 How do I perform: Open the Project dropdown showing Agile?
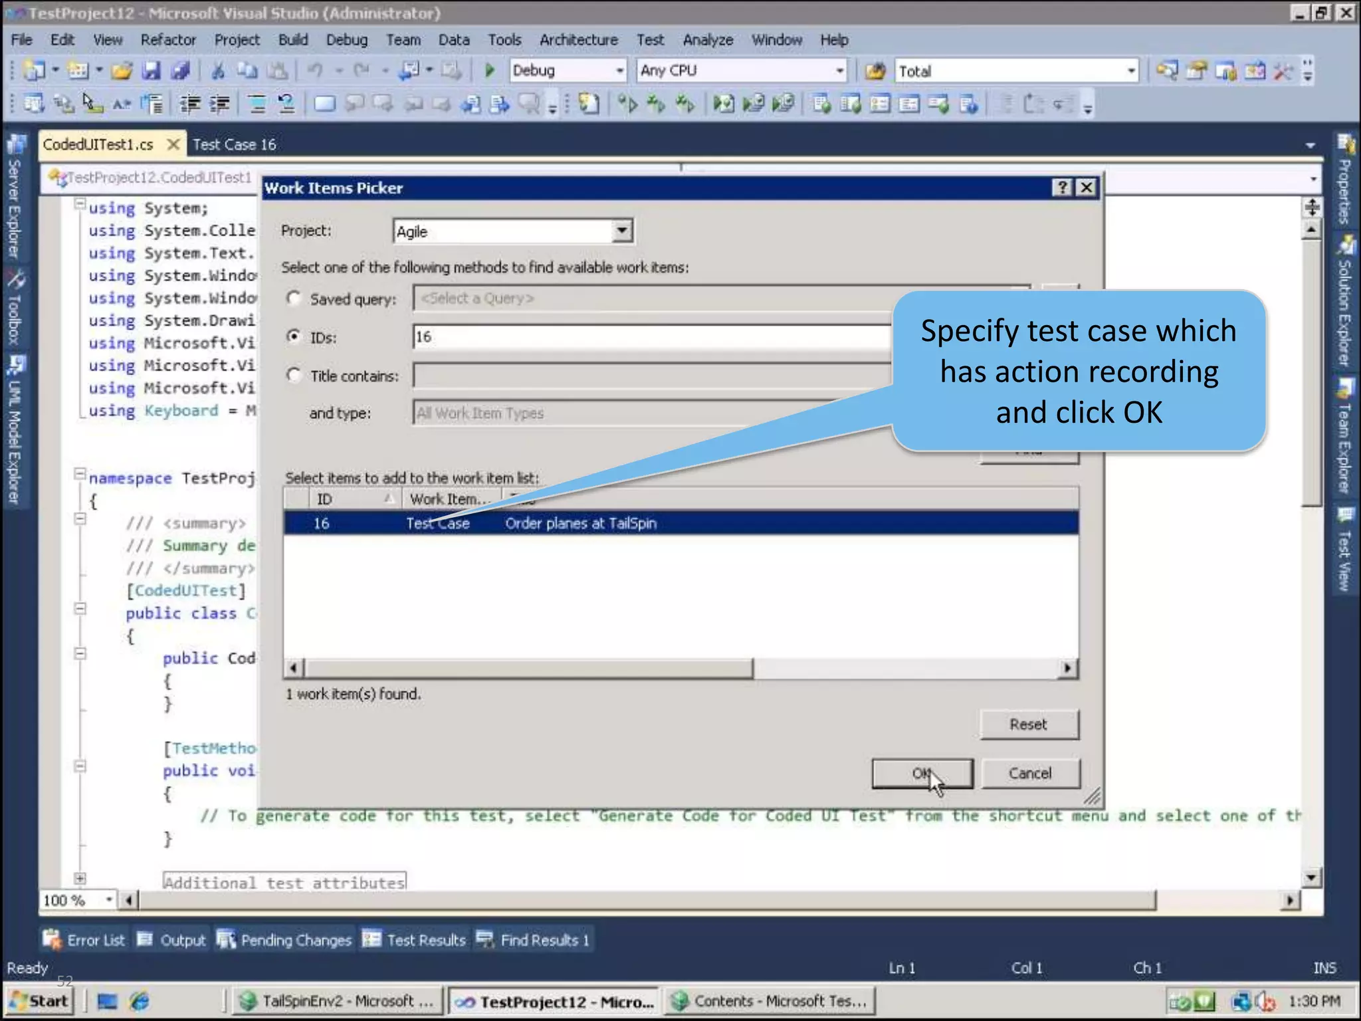coord(621,231)
